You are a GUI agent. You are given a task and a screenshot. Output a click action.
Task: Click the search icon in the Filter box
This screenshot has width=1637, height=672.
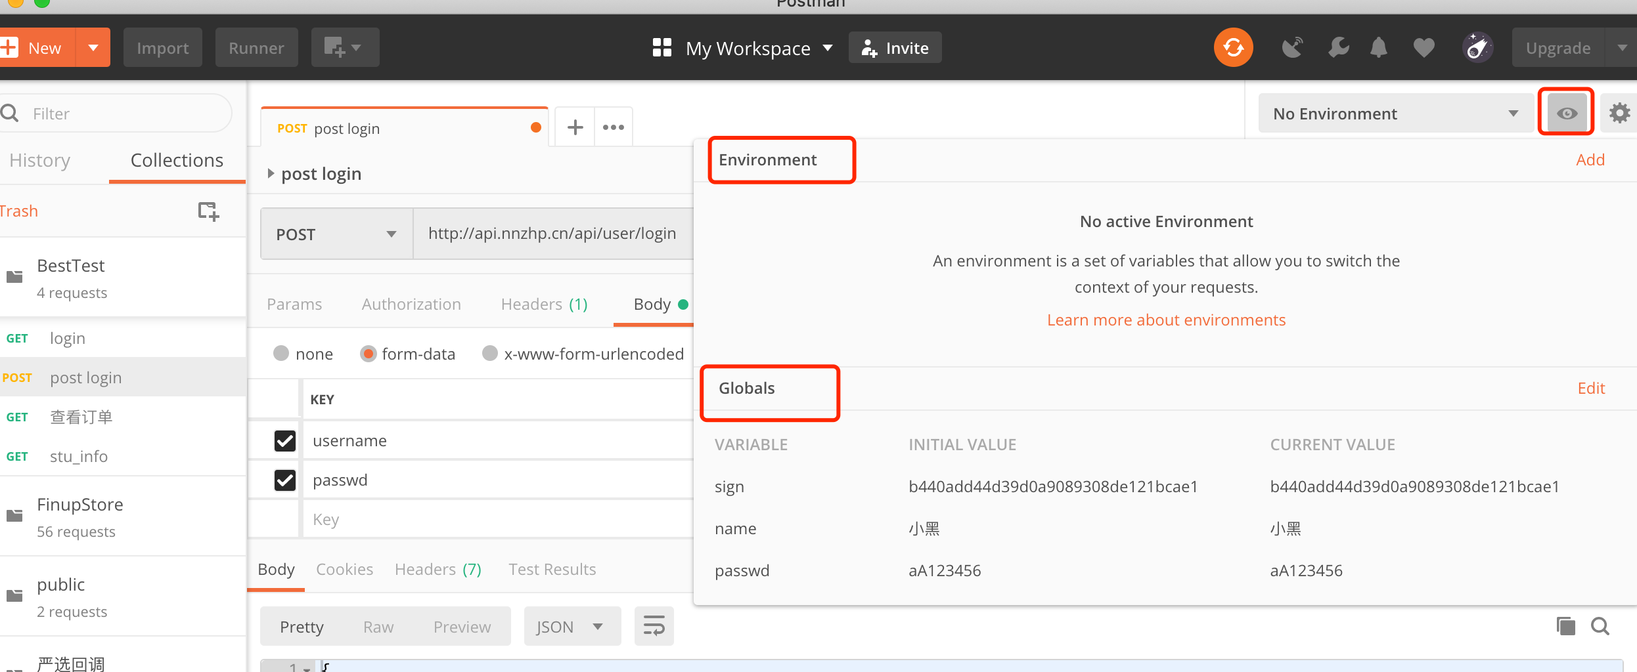[x=10, y=114]
